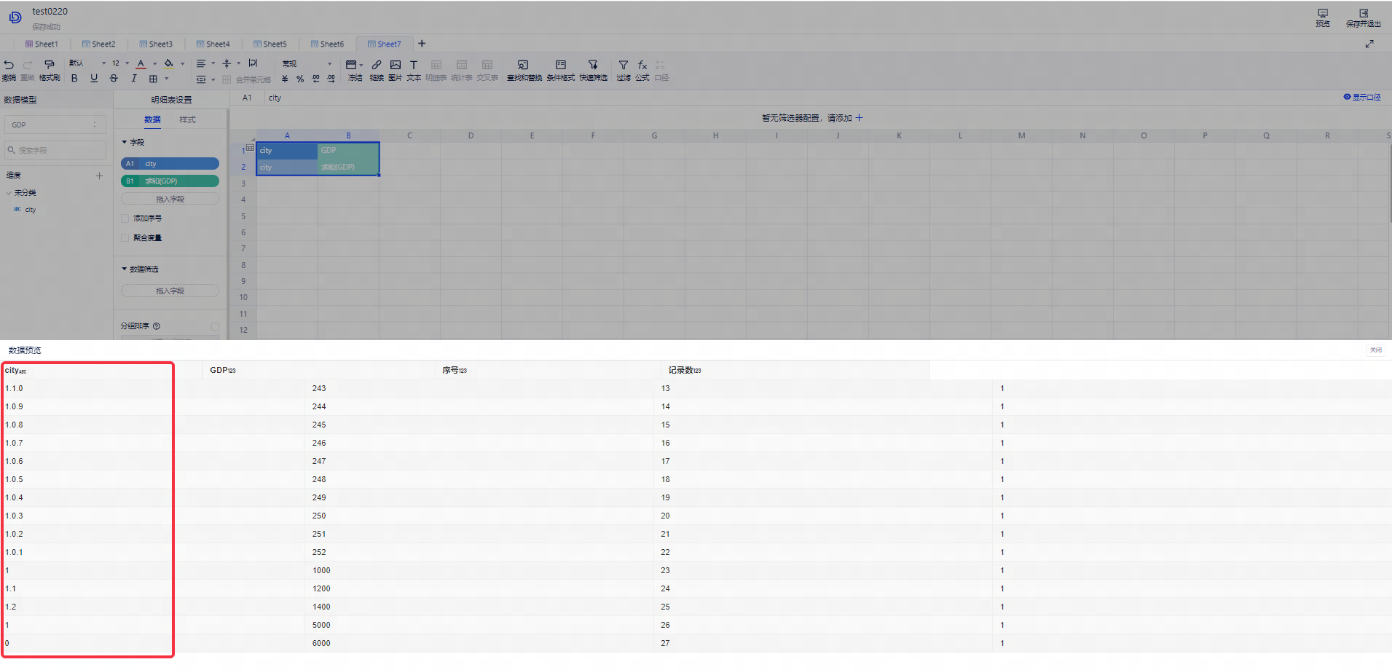Click the 保存并退出 button

pos(1363,17)
